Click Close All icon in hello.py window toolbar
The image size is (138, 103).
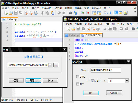coord(31,13)
